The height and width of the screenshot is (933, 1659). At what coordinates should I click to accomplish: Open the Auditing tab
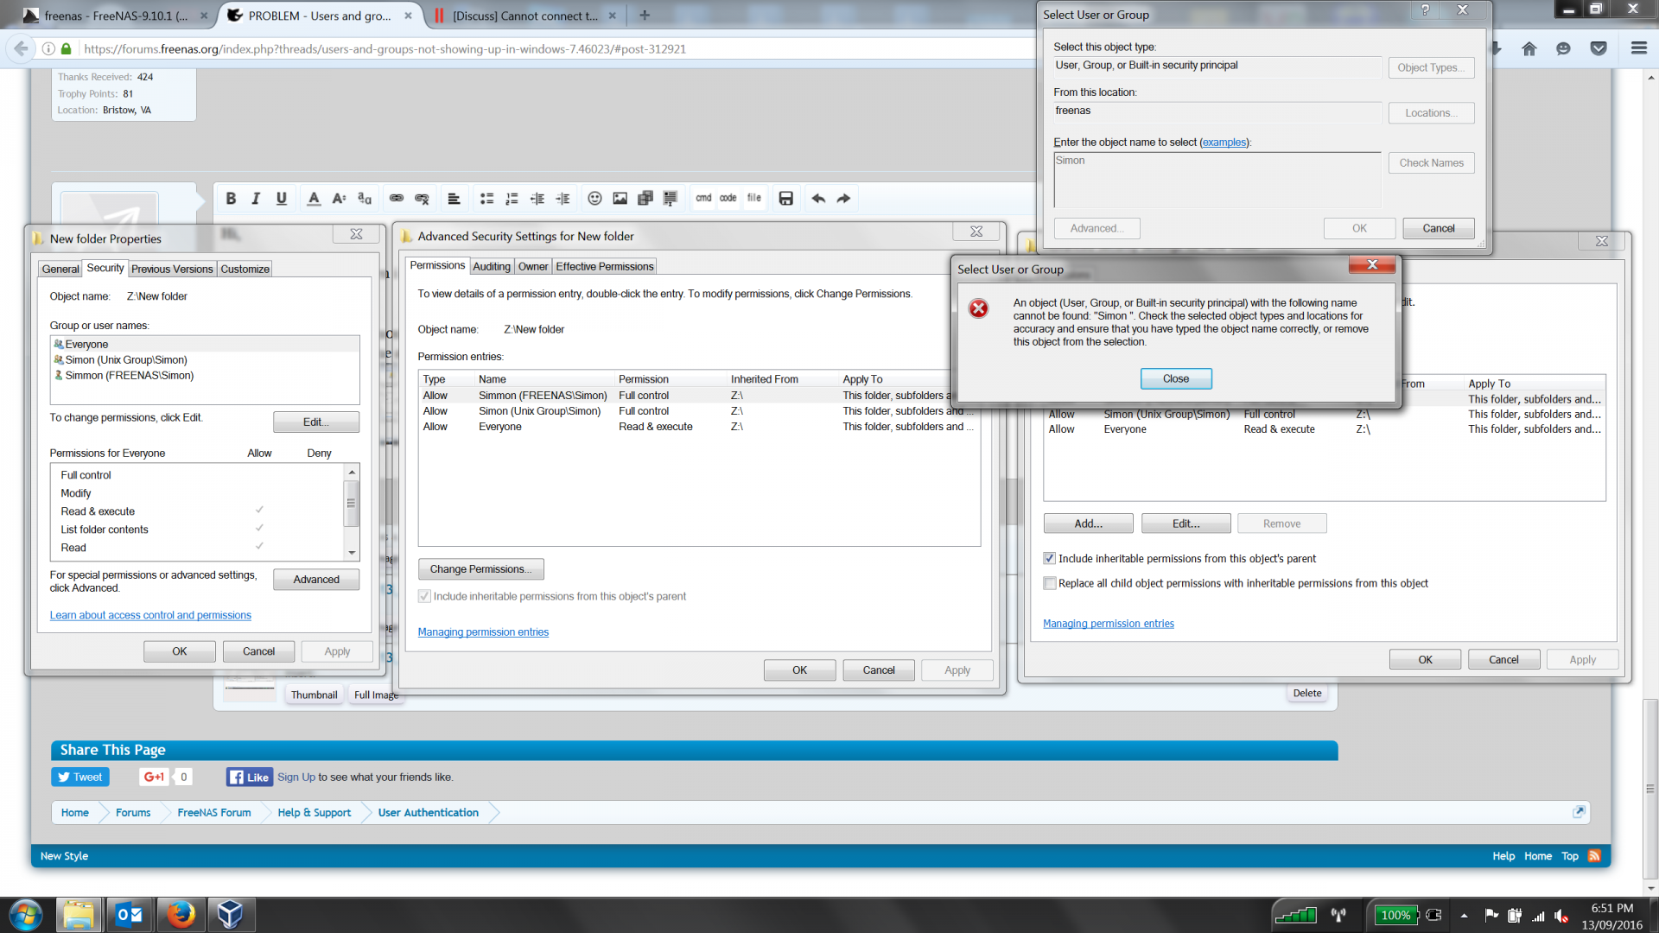(492, 266)
